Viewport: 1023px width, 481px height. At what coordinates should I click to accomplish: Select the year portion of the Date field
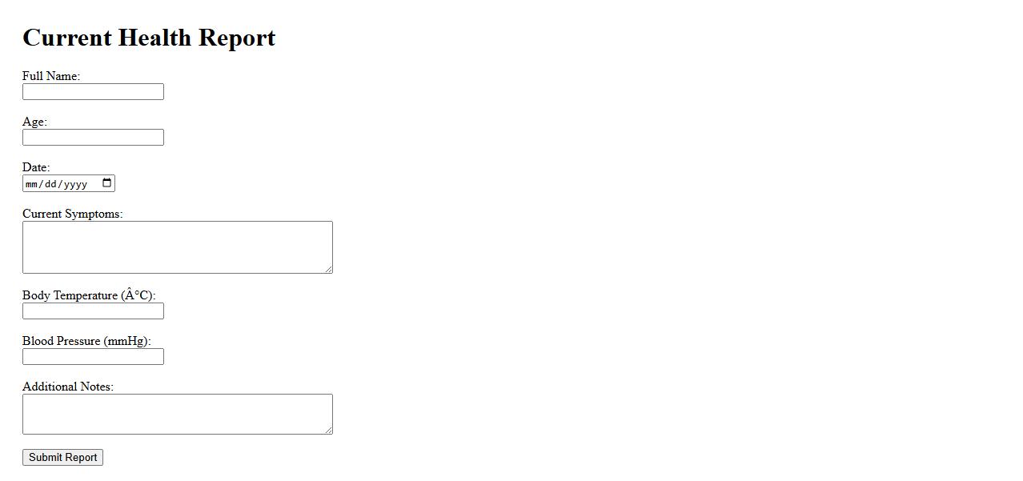[x=74, y=184]
